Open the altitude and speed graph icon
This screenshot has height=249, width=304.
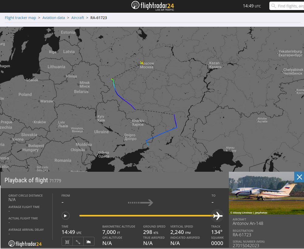tap(89, 242)
